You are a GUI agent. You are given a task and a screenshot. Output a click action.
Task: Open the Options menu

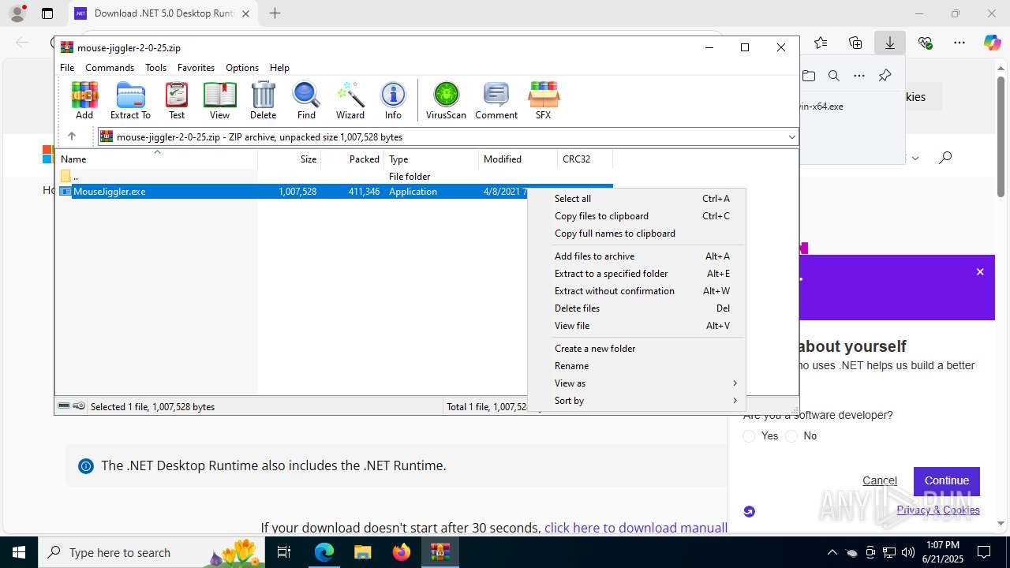click(x=242, y=68)
